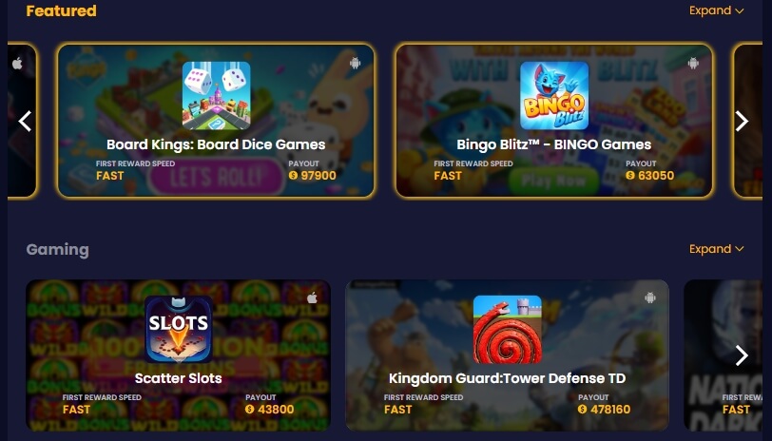This screenshot has width=772, height=441.
Task: Open Kingdom Guard:Tower Defense TD title
Action: (507, 378)
